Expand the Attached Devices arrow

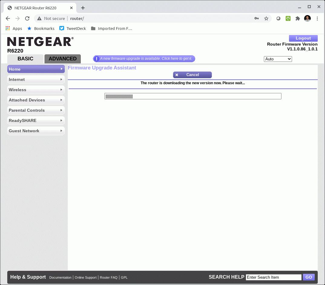click(x=61, y=100)
